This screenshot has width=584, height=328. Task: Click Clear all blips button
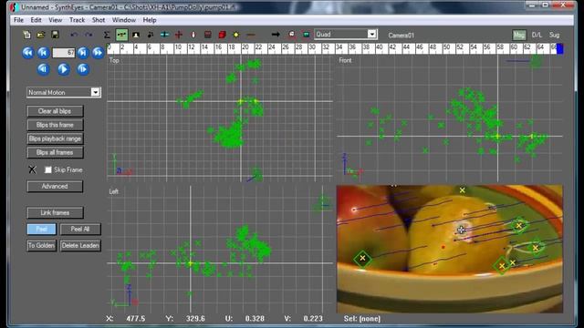point(55,111)
